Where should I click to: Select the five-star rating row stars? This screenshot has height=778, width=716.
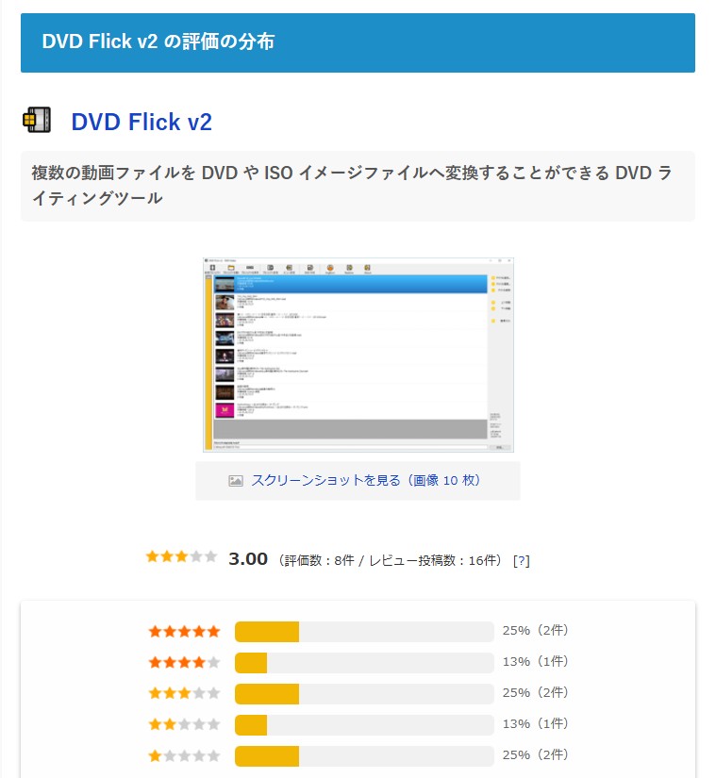[184, 631]
